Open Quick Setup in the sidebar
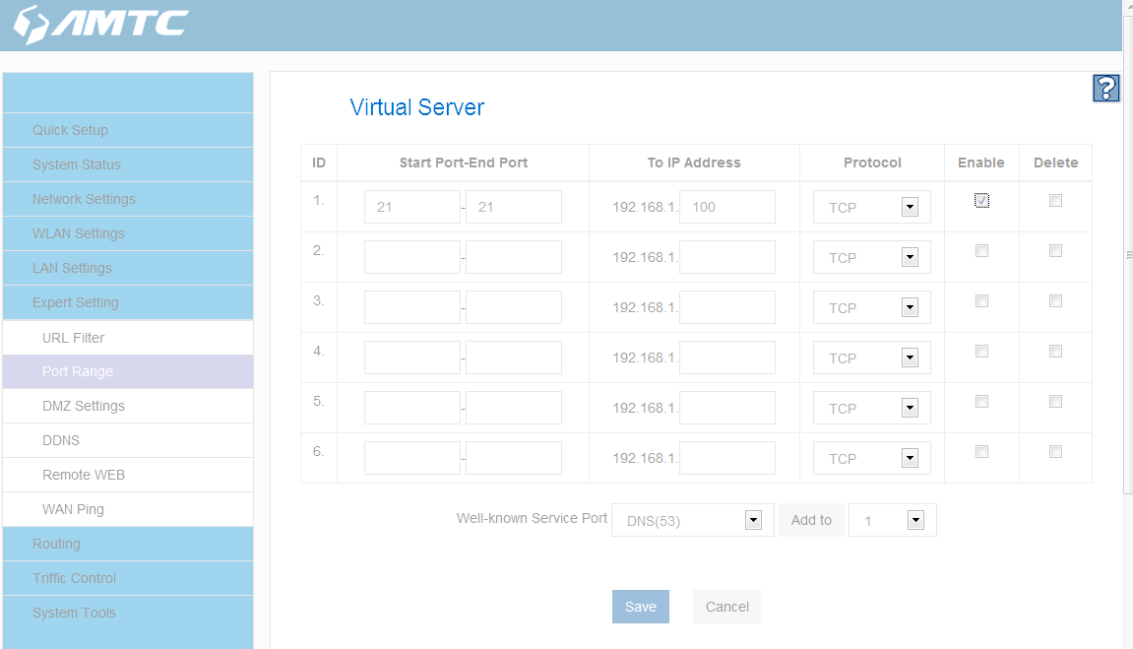 [x=128, y=130]
